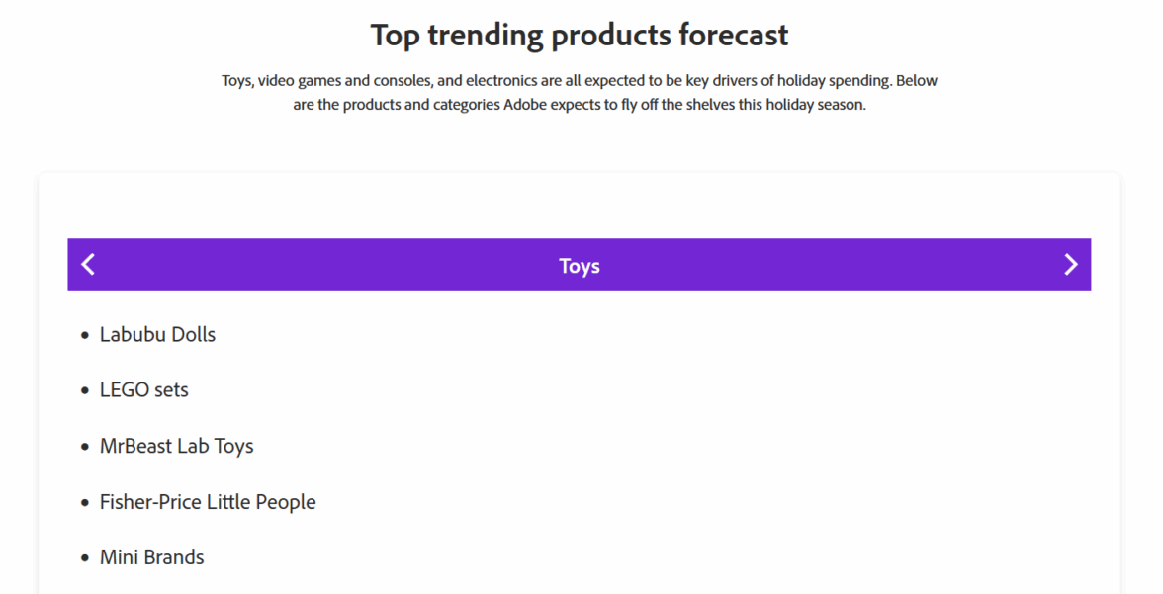Click the Labubu Dolls list item

point(157,334)
